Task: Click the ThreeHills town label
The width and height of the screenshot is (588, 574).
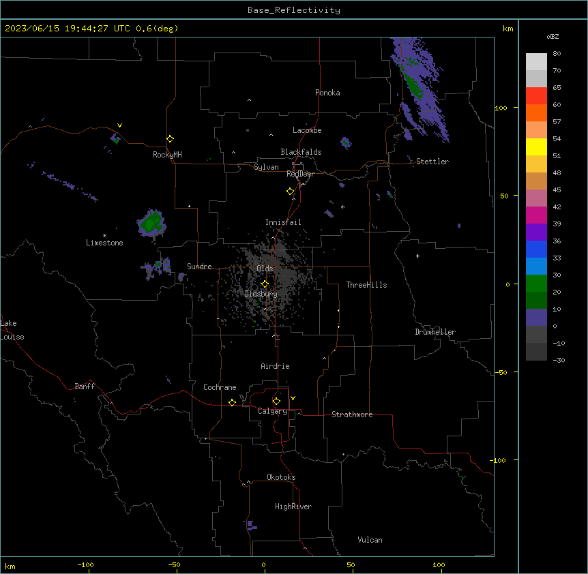Action: pyautogui.click(x=366, y=285)
